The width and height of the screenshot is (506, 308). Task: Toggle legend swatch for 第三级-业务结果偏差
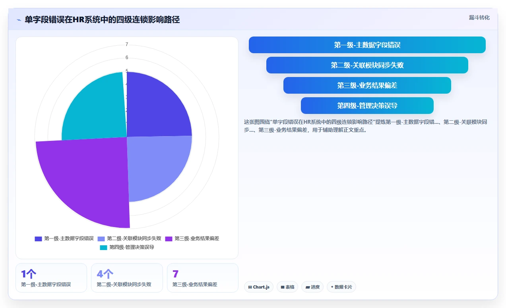point(169,239)
